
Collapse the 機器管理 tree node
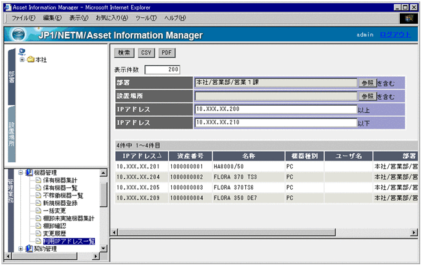[21, 173]
